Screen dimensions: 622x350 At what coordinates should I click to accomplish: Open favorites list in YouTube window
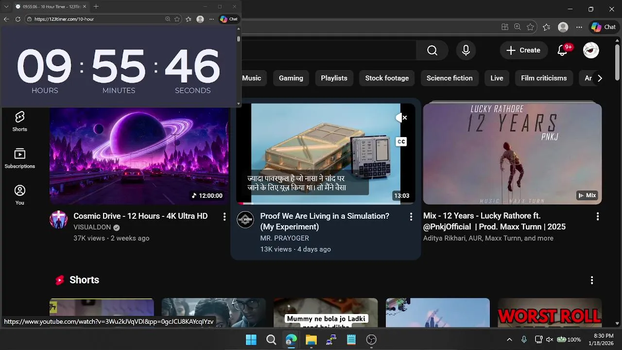(x=547, y=27)
